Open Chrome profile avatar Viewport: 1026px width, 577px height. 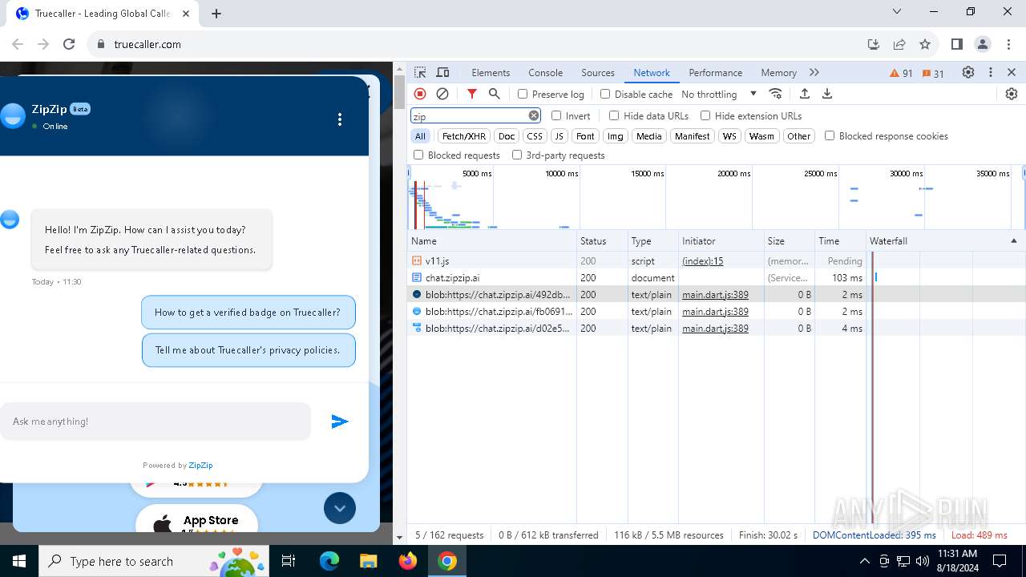click(x=983, y=44)
